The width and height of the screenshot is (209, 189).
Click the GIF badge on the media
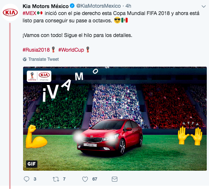point(32,164)
